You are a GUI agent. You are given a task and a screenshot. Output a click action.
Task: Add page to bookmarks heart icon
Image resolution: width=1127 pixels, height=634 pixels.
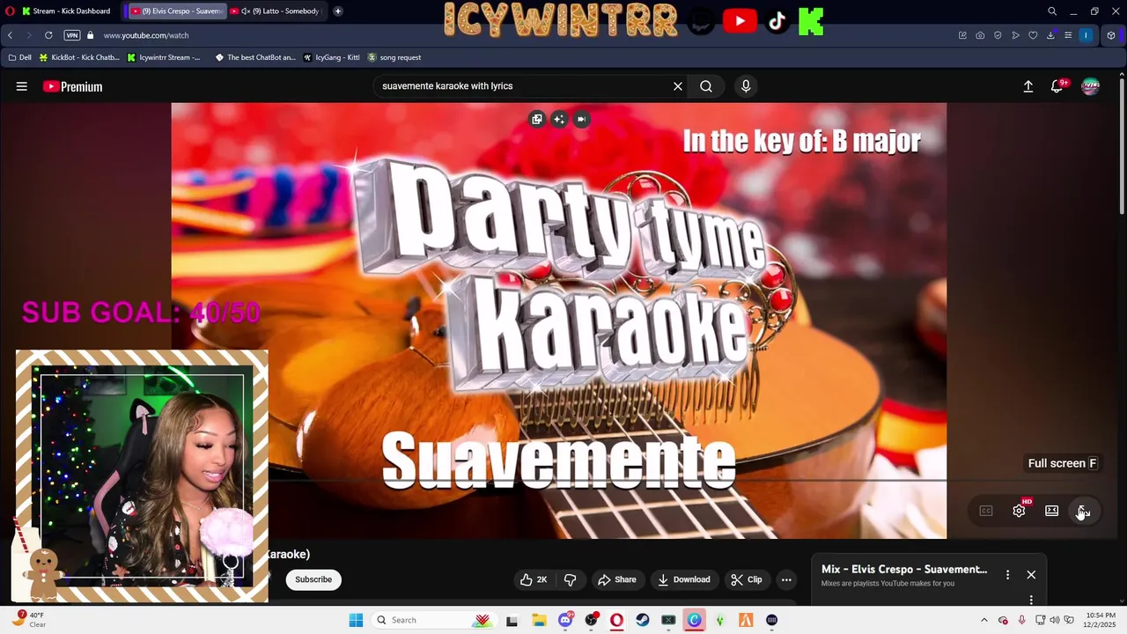(x=1033, y=35)
